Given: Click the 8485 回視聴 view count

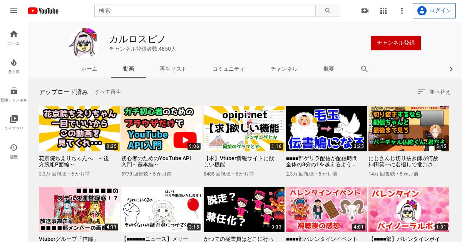Looking at the screenshot, I should point(217,174).
